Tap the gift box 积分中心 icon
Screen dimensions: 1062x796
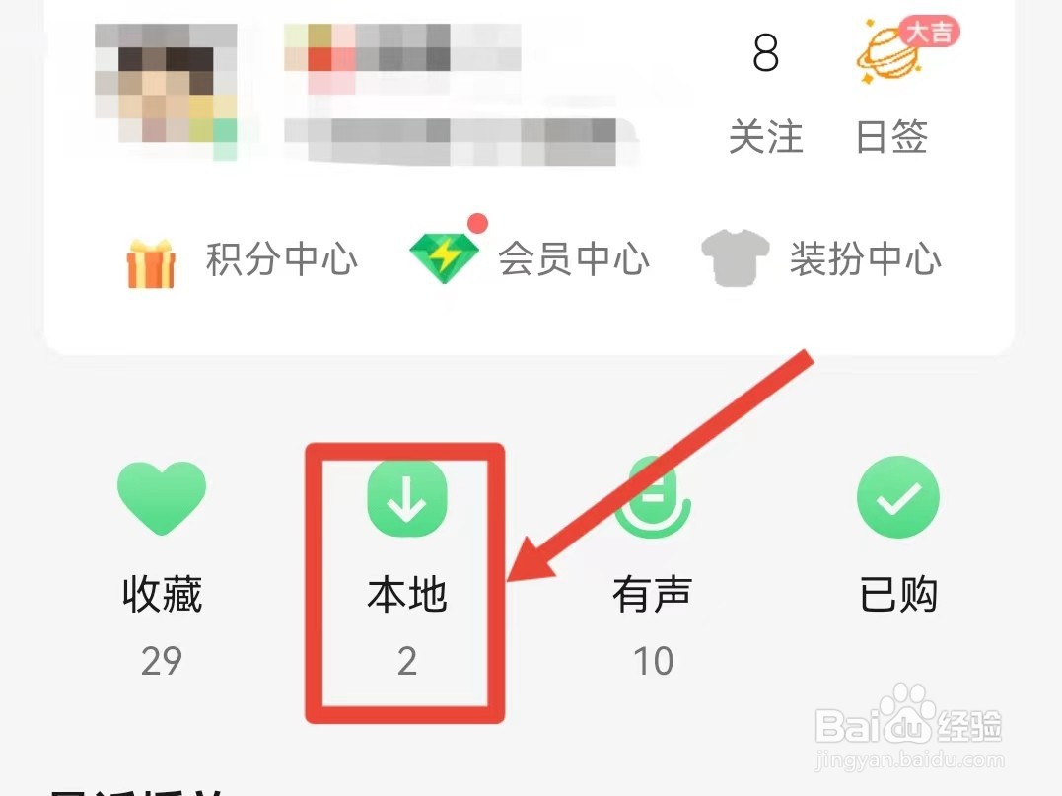click(151, 264)
